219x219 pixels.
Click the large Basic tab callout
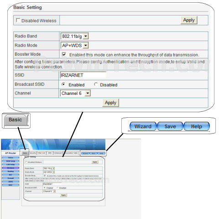click(x=16, y=120)
